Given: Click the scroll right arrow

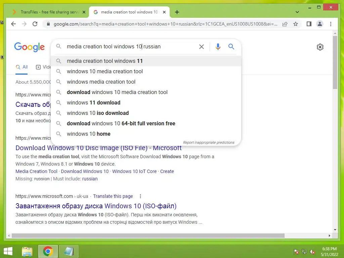Looking at the screenshot, I should 329,235.
